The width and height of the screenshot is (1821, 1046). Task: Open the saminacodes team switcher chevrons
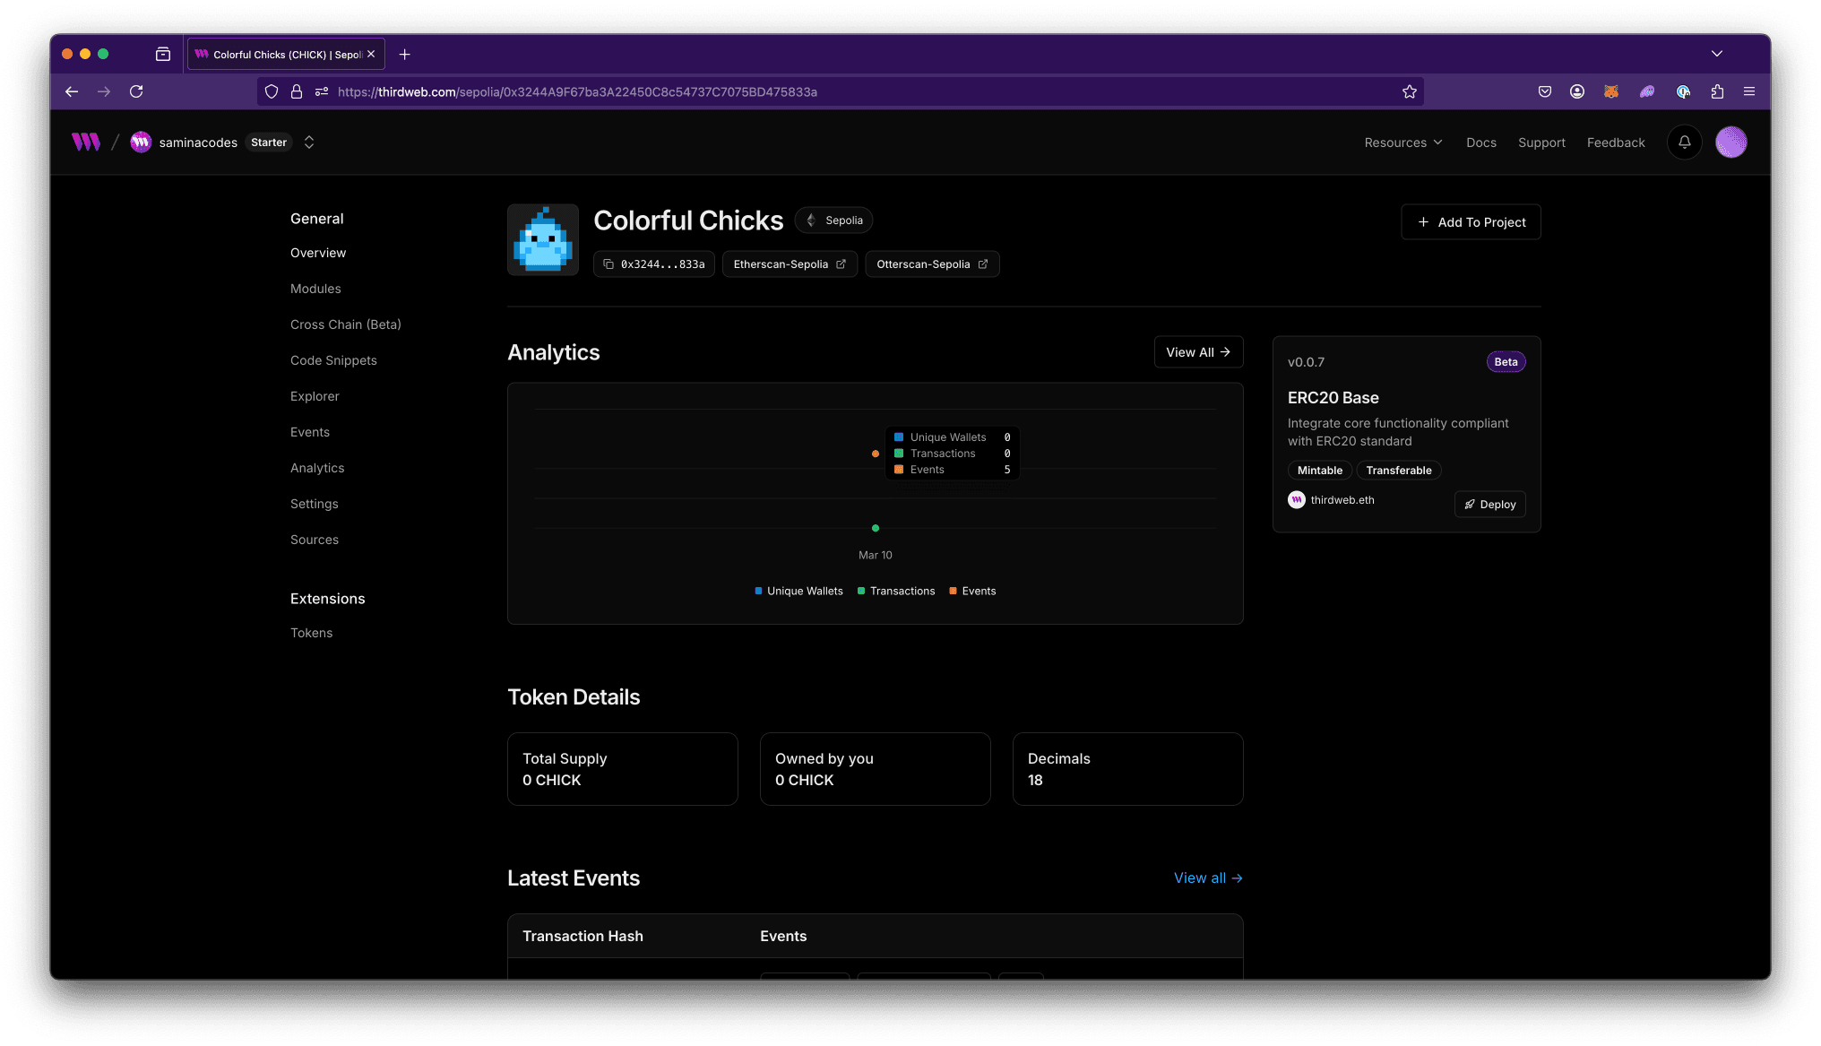click(309, 143)
